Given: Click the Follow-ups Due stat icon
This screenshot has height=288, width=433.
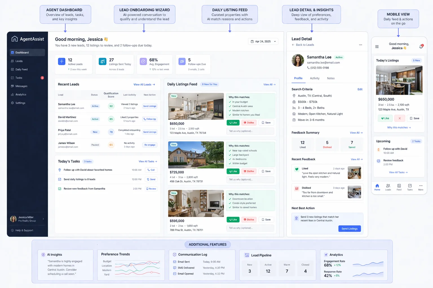Looking at the screenshot, I should pos(182,61).
